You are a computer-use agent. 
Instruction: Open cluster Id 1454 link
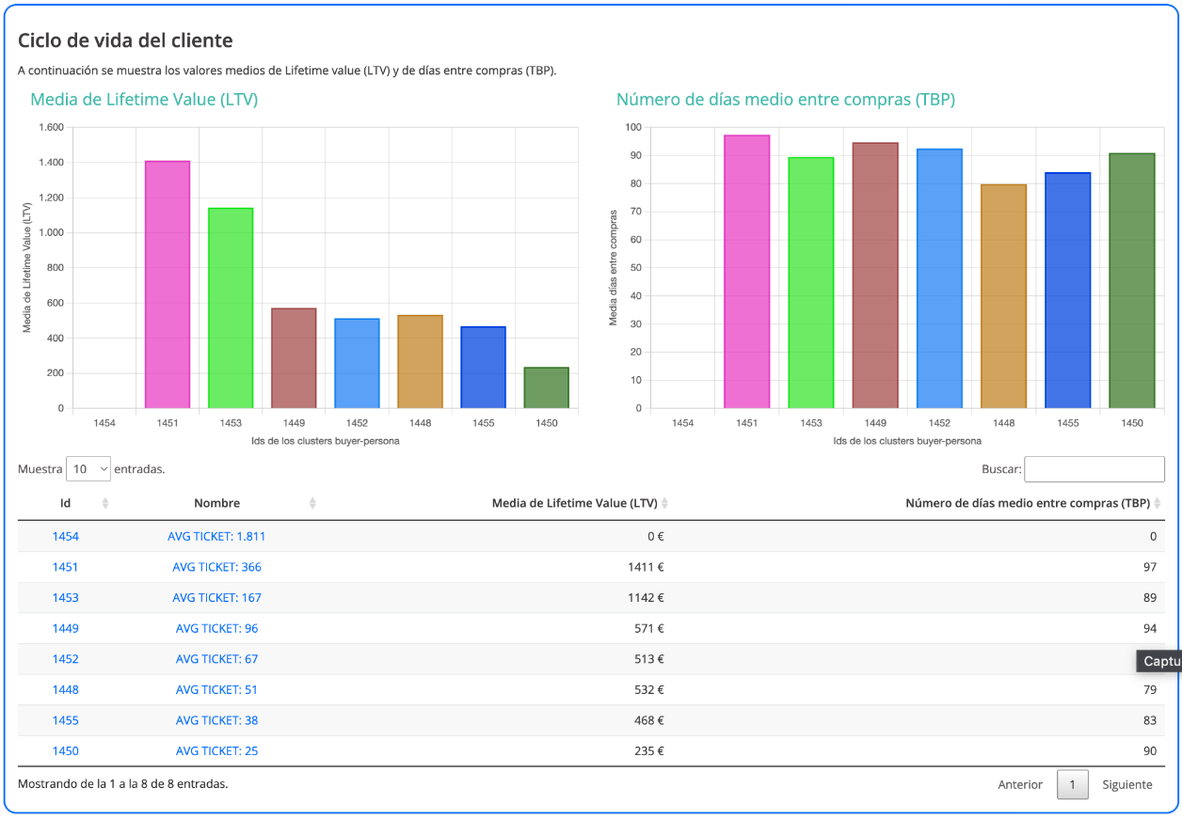tap(66, 537)
